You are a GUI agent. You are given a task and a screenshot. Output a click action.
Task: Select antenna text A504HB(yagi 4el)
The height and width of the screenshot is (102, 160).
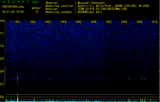point(90,12)
